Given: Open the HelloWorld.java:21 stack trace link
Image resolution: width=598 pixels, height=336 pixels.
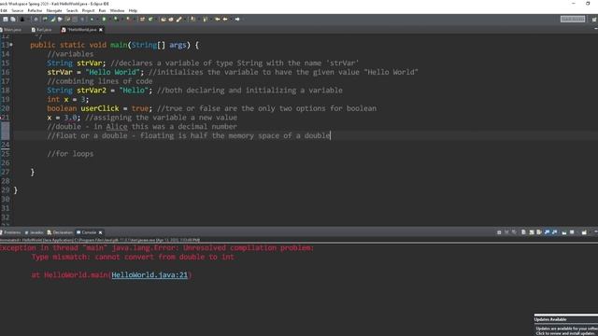Looking at the screenshot, I should coord(149,275).
